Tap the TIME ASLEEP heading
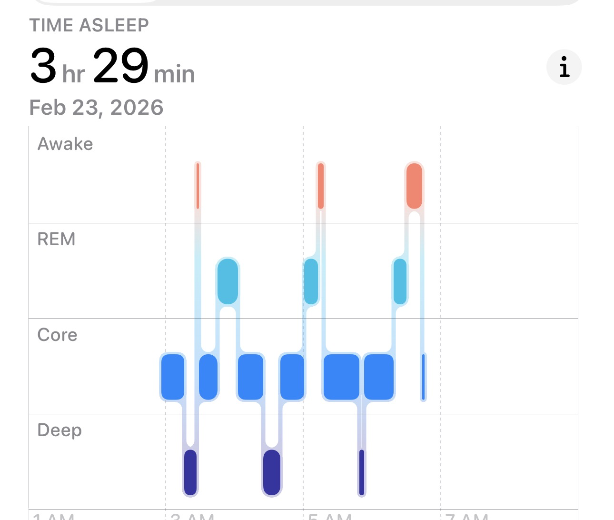The image size is (614, 520). coord(89,25)
